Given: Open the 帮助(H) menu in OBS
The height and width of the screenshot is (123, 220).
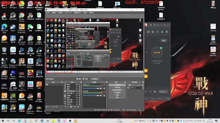Looking at the screenshot, I should point(91,13).
